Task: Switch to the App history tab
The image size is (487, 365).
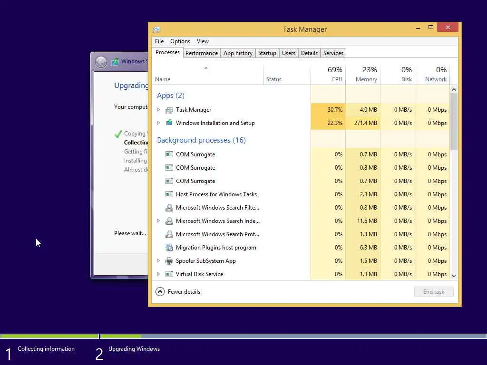Action: 238,53
